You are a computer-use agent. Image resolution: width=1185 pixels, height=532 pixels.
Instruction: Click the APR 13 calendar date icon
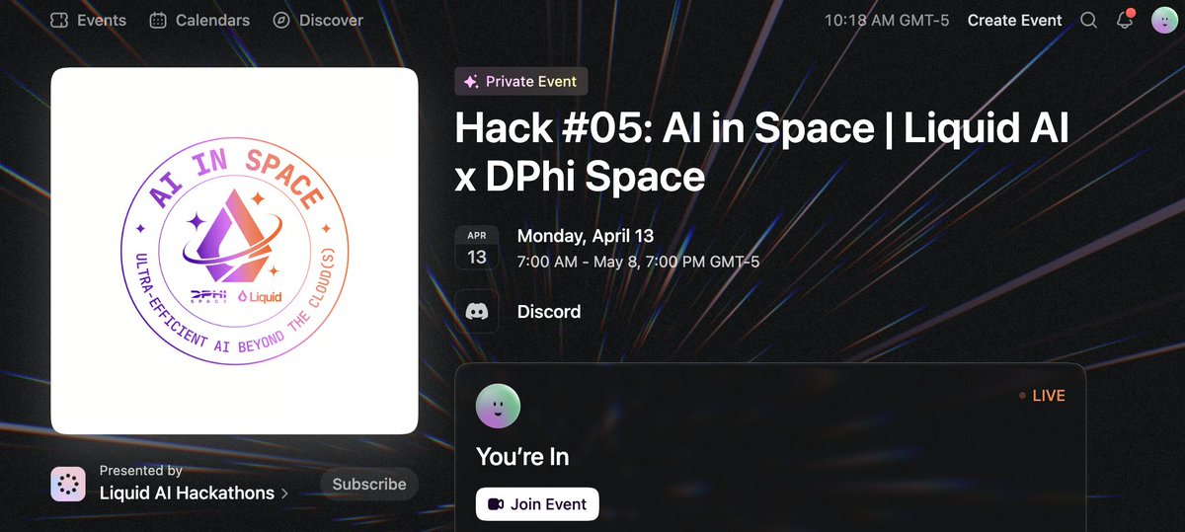477,248
